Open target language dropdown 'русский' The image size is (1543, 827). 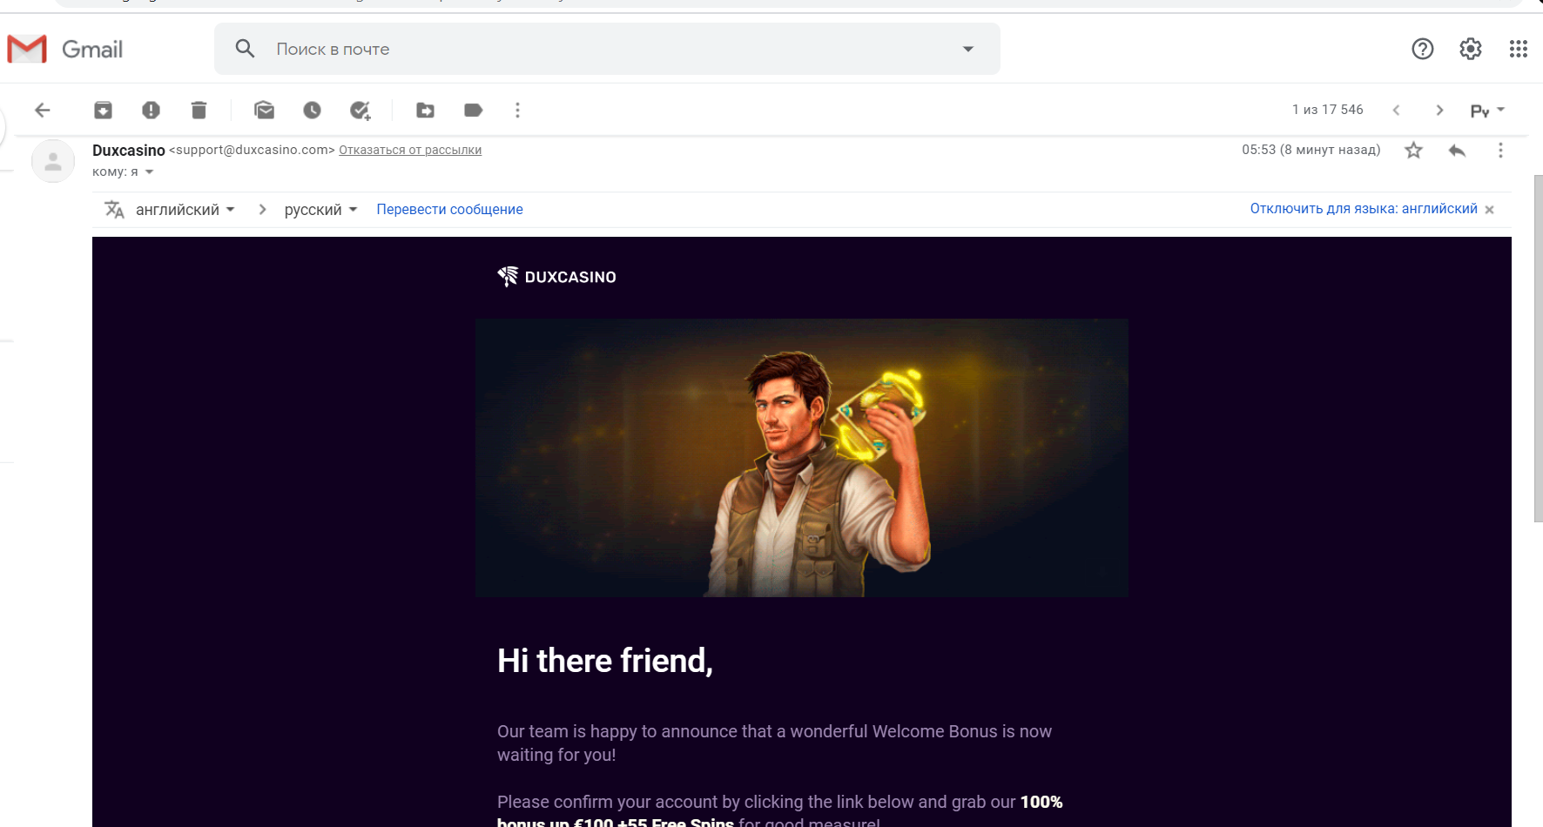320,210
